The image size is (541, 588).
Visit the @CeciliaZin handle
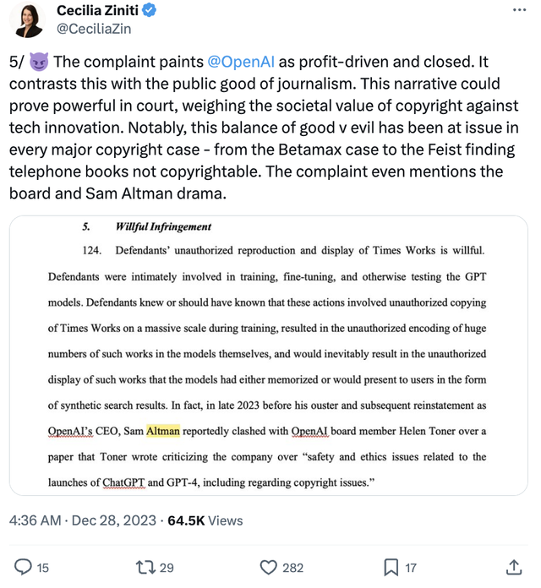95,29
